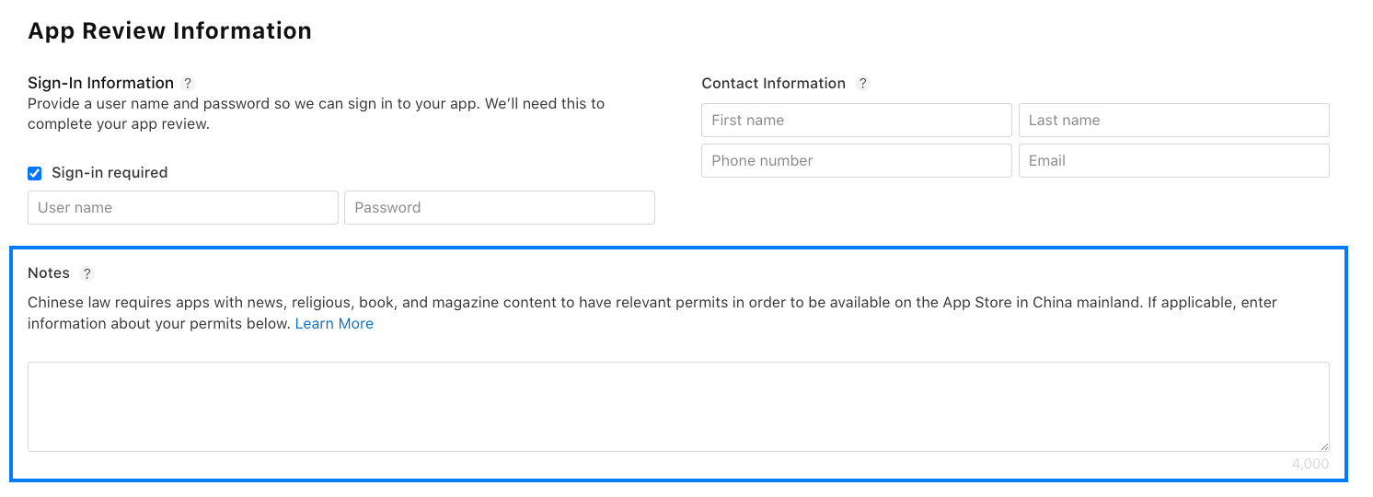Select the App Review Information heading
This screenshot has height=497, width=1373.
pyautogui.click(x=170, y=31)
